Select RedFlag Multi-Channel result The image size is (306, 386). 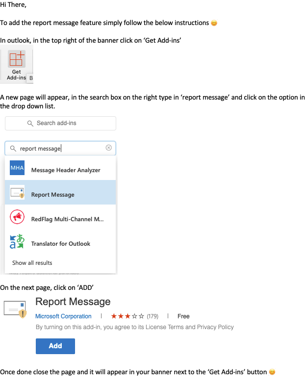(60, 217)
